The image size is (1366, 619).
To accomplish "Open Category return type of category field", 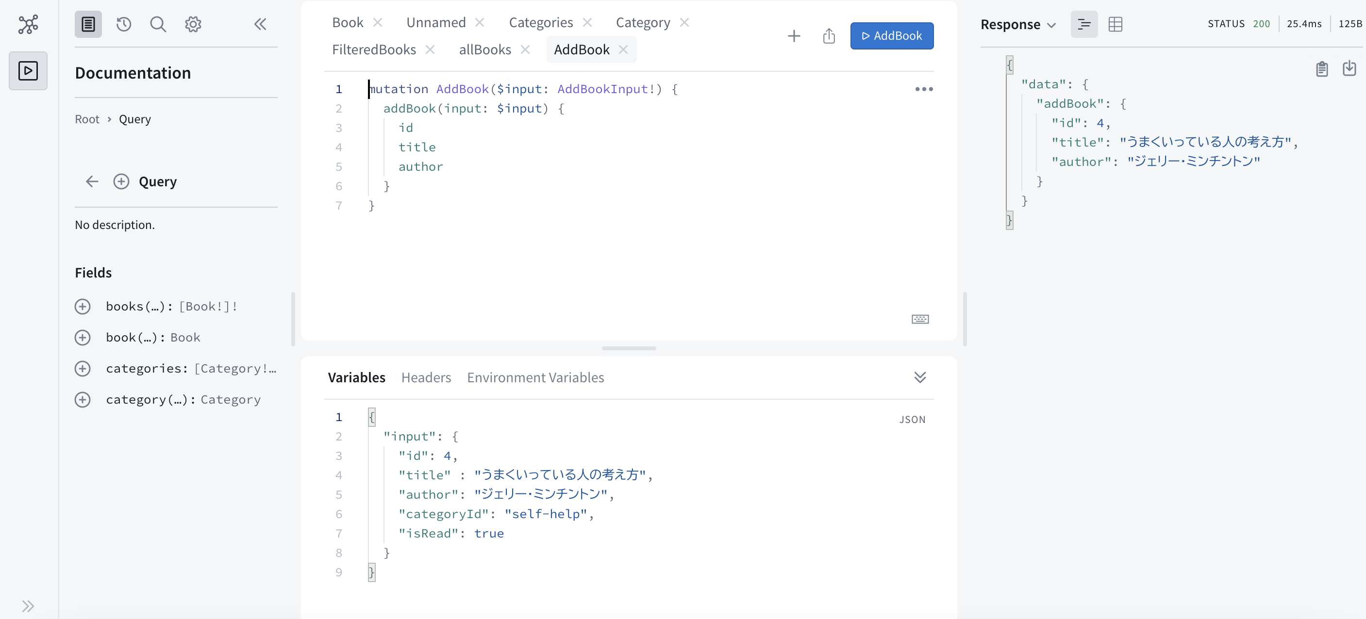I will 230,400.
